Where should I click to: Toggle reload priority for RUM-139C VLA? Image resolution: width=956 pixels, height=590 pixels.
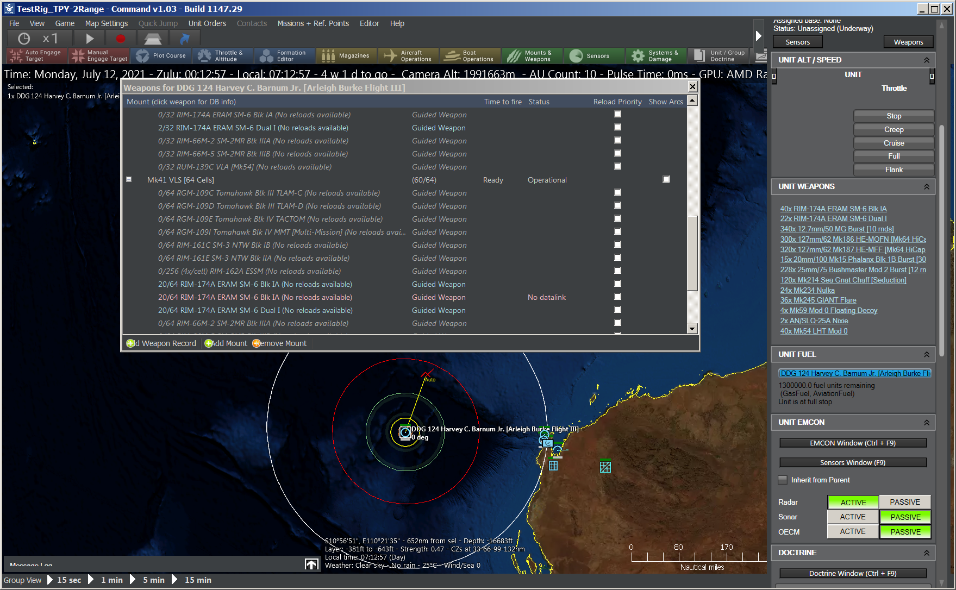click(x=618, y=166)
